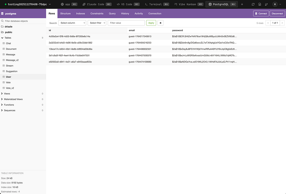The image size is (286, 194).
Task: Click the postgres database icon
Action: click(2, 14)
